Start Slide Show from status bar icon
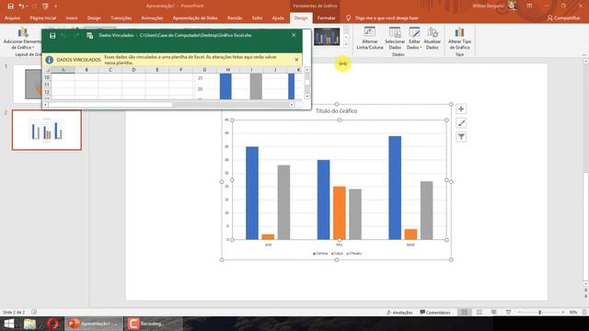The image size is (589, 331). (509, 313)
